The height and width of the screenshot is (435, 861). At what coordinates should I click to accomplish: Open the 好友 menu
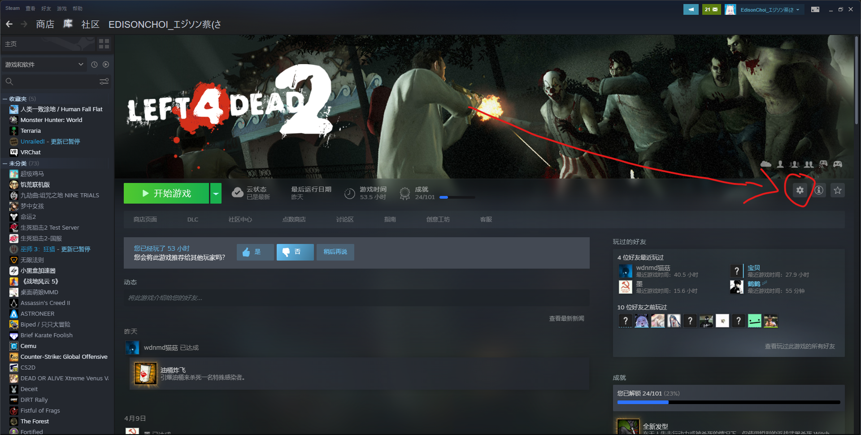(46, 9)
